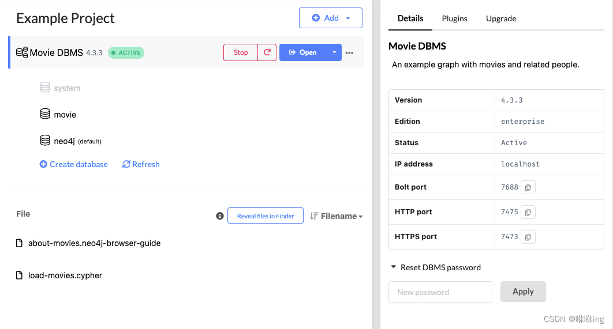
Task: Click the plus icon in Add button
Action: click(316, 18)
